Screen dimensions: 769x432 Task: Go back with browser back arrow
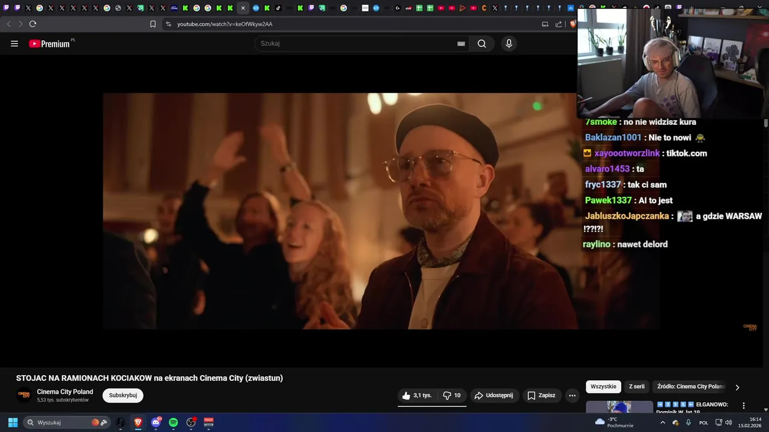coord(8,24)
